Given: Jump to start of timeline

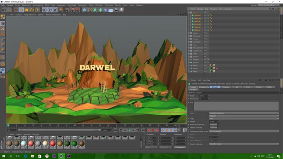Looking at the screenshot, I should coord(116,130).
